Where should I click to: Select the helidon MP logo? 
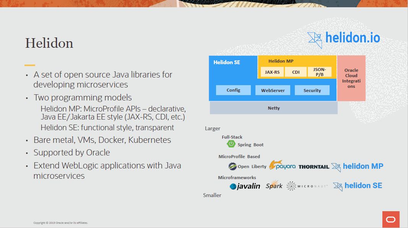(x=357, y=167)
